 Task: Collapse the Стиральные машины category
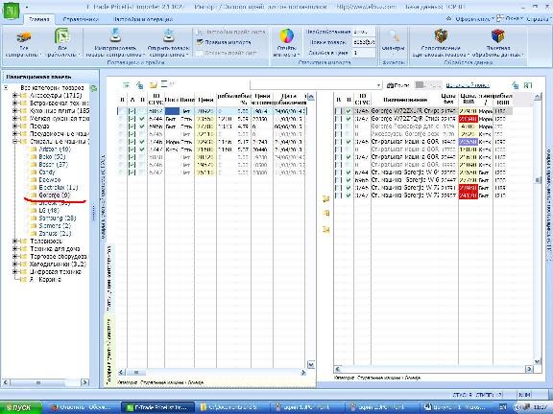click(x=14, y=142)
